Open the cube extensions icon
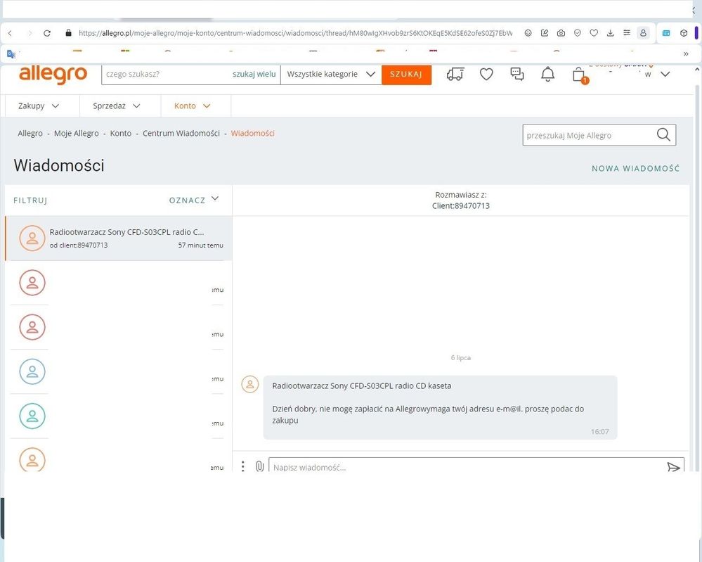Viewport: 702px width, 562px height. 684,33
